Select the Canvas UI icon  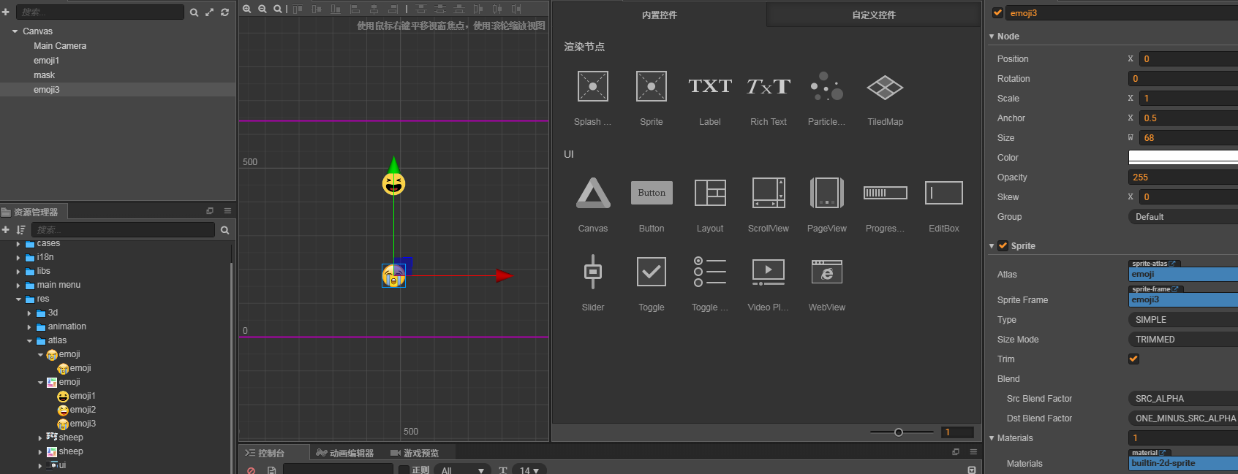(593, 193)
